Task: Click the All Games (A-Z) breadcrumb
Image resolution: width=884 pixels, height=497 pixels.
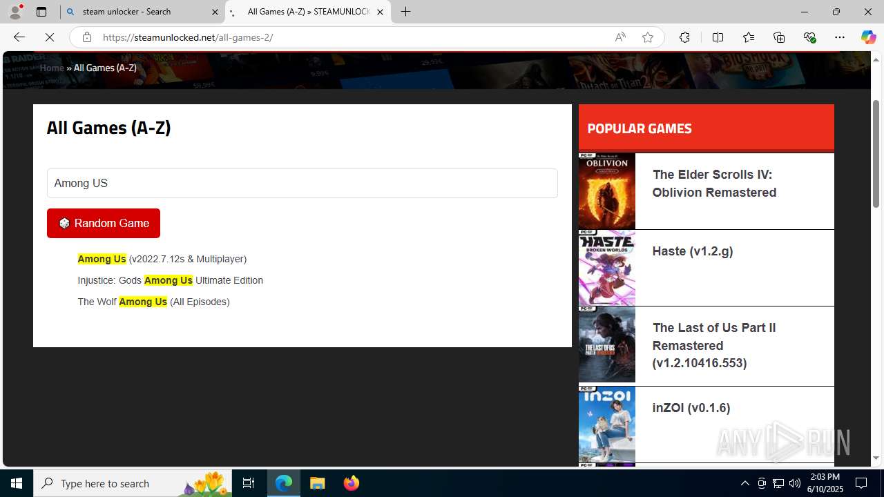Action: click(x=105, y=68)
